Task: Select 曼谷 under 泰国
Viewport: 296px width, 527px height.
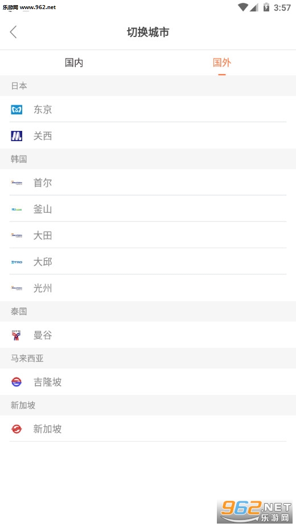Action: 148,335
